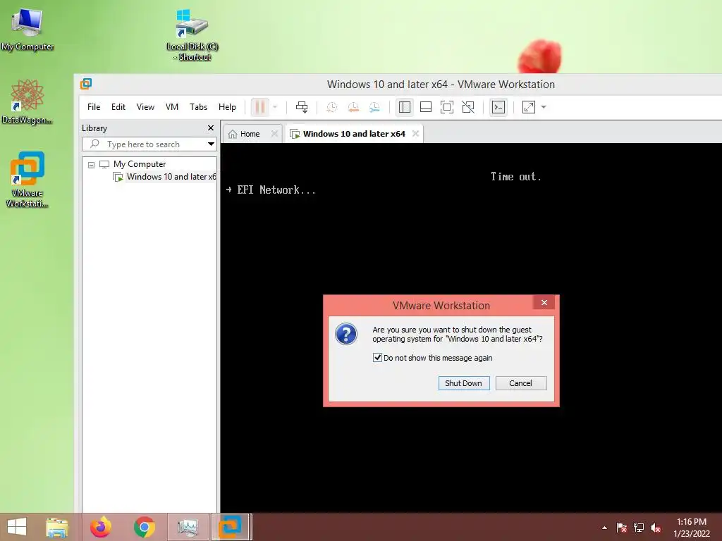722x541 pixels.
Task: Toggle the thumbnail bar view icon
Action: click(x=426, y=107)
